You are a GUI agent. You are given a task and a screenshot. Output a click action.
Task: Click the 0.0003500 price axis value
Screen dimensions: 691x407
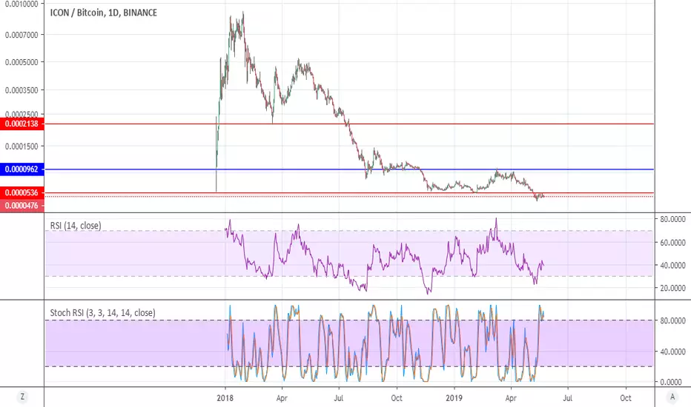pos(22,90)
